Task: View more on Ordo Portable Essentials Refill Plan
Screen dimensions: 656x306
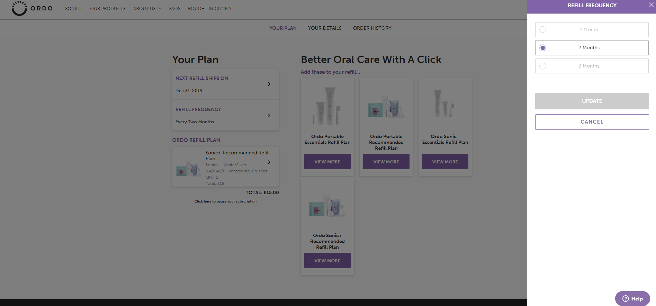Action: [327, 162]
